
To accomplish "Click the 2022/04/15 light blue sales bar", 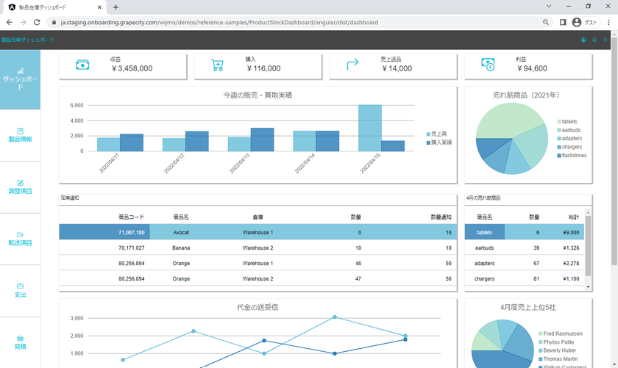I will tap(369, 128).
